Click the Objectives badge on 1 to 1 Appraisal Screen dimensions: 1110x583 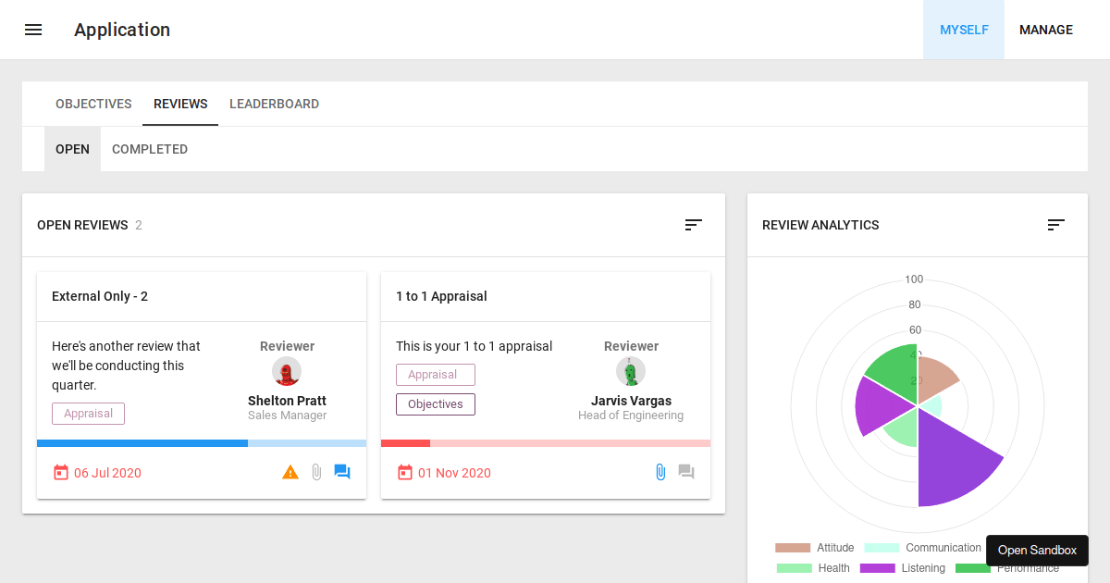point(435,403)
